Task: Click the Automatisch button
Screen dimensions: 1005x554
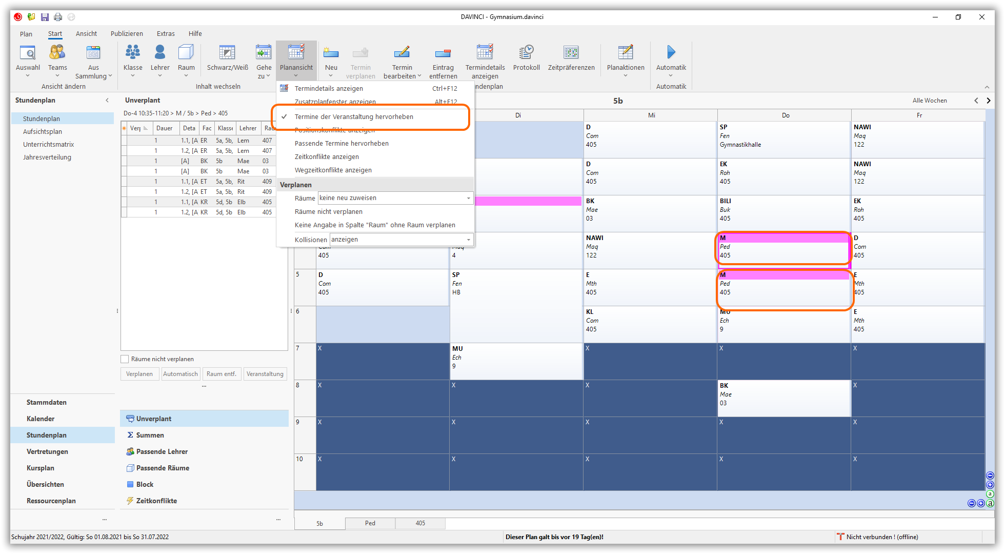Action: click(x=180, y=374)
